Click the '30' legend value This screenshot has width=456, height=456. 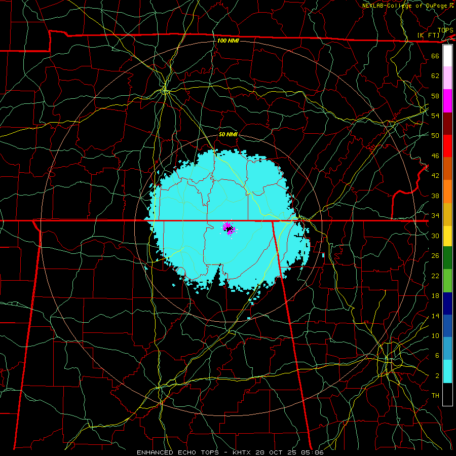coord(435,236)
